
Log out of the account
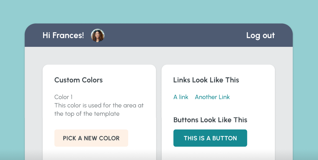pos(260,35)
